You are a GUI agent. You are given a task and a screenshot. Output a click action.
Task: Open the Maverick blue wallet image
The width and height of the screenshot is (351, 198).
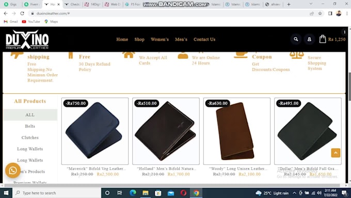coord(95,131)
